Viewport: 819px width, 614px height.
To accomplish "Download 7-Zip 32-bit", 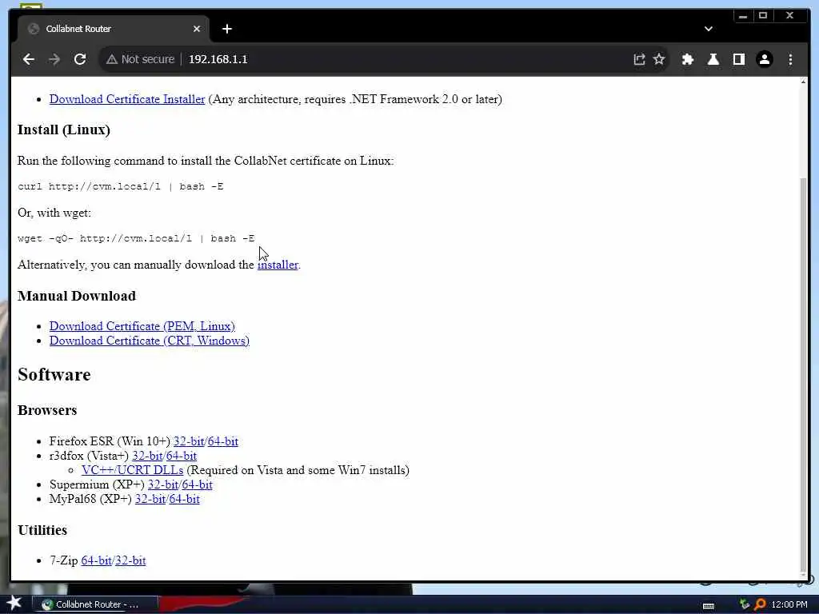I will click(x=130, y=560).
